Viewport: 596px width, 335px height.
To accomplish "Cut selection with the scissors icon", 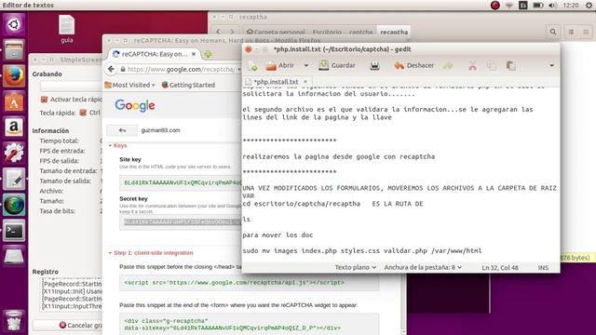I will click(472, 66).
